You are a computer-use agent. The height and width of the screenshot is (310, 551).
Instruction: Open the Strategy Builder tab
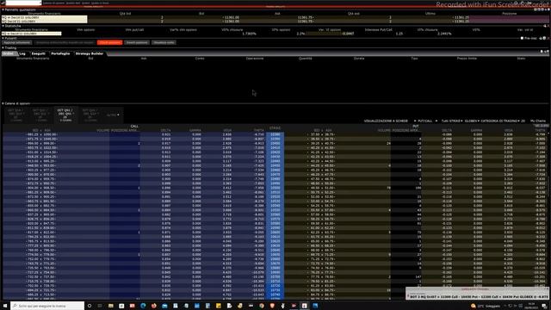(x=90, y=53)
